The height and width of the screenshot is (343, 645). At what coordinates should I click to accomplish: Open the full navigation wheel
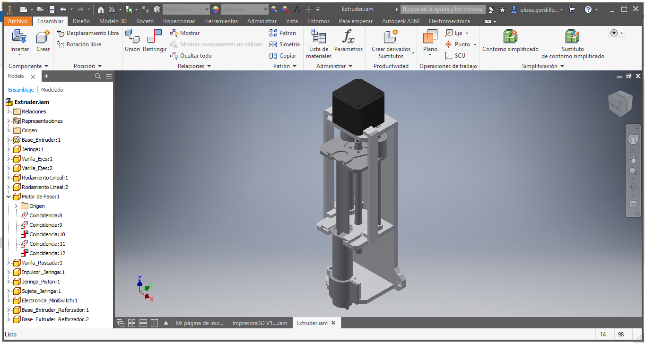[633, 140]
